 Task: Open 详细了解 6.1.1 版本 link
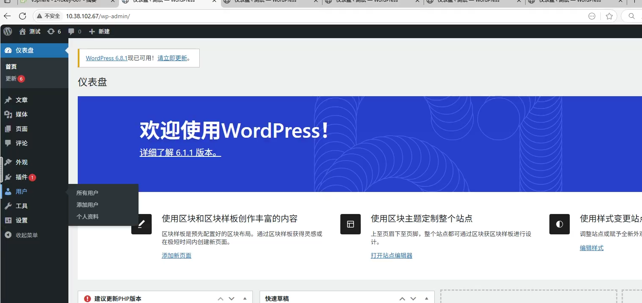tap(180, 153)
